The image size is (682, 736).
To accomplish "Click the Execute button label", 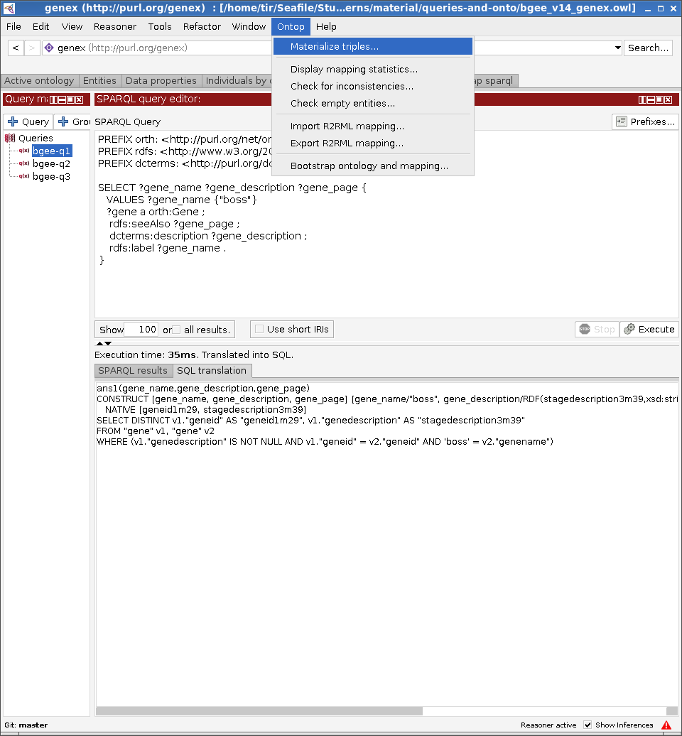I will [656, 329].
